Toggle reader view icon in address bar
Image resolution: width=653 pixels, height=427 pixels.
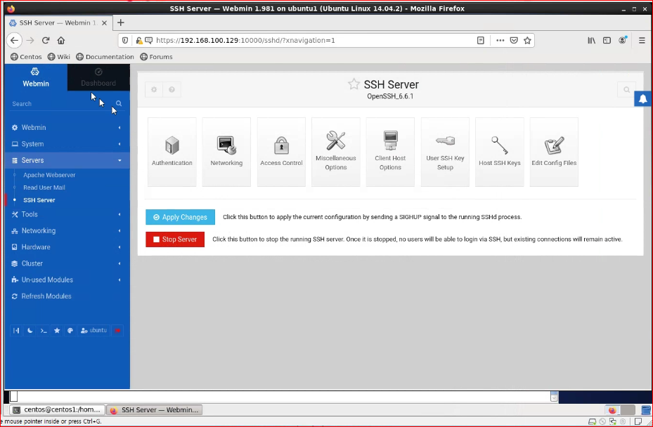pos(481,40)
